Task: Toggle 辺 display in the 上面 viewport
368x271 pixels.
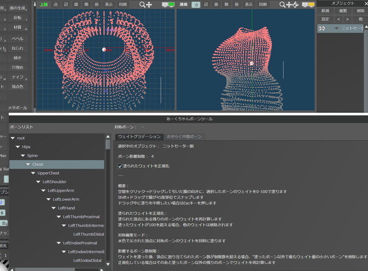Action: [x=66, y=5]
